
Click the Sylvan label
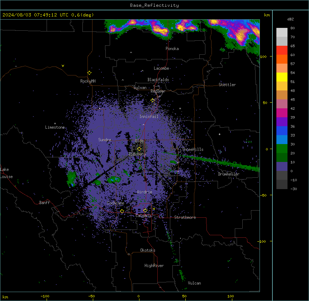pyautogui.click(x=140, y=88)
